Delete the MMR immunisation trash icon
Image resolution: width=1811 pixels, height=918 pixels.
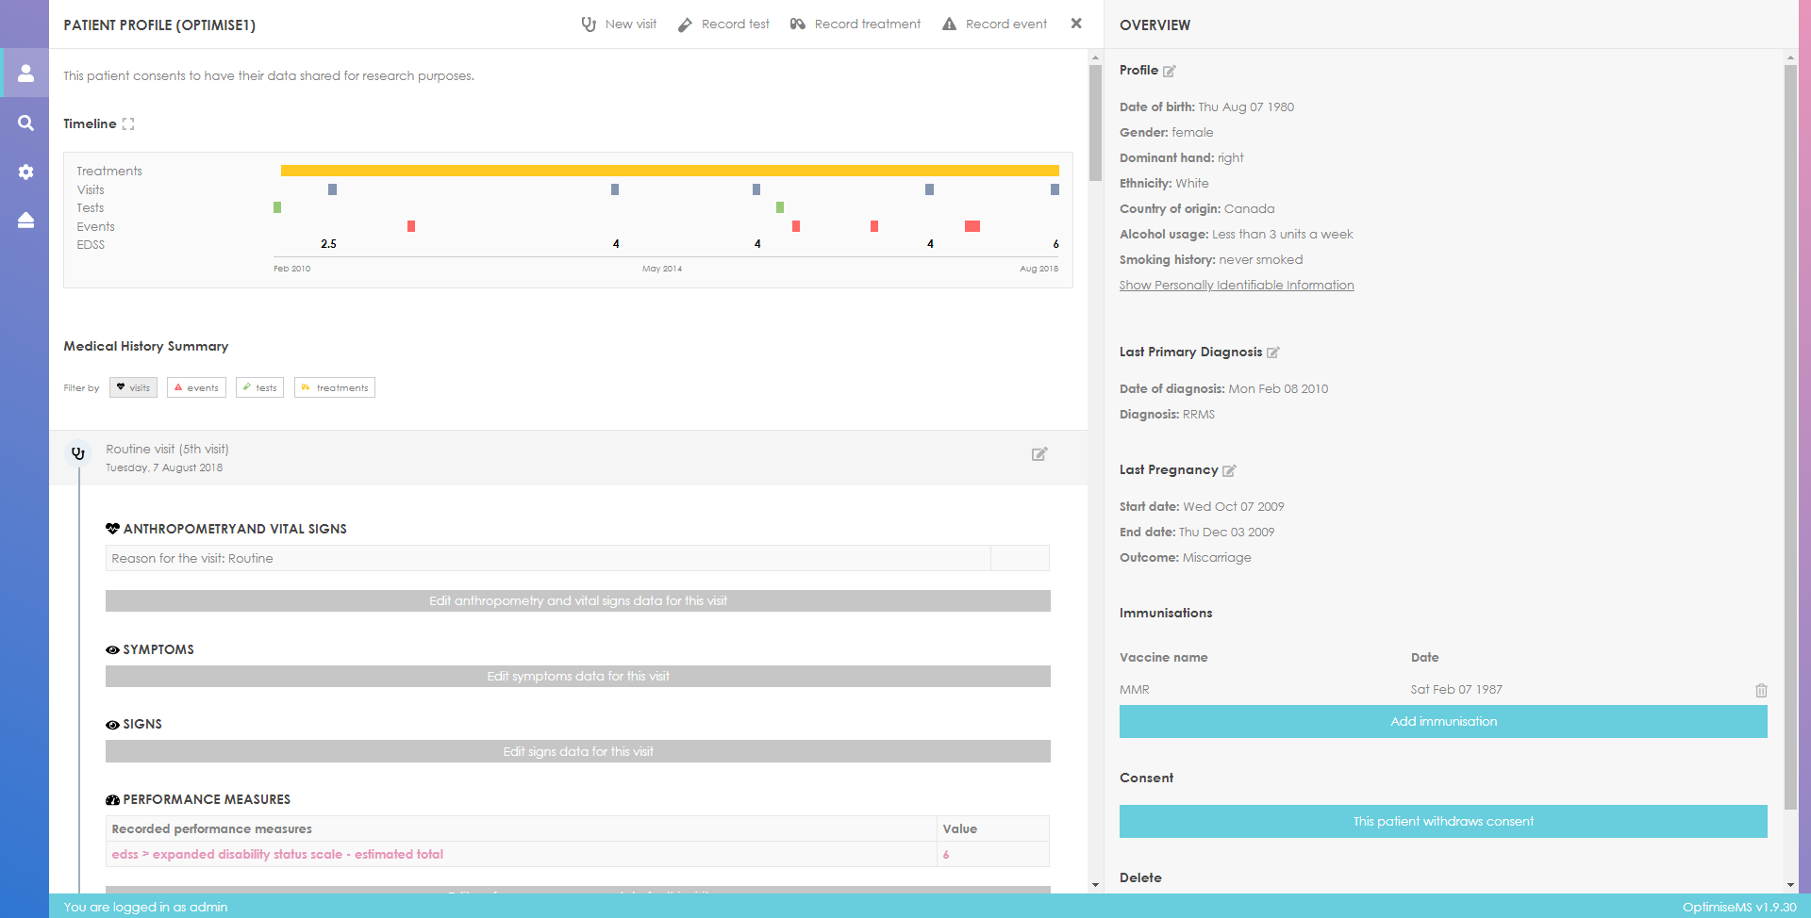tap(1760, 690)
